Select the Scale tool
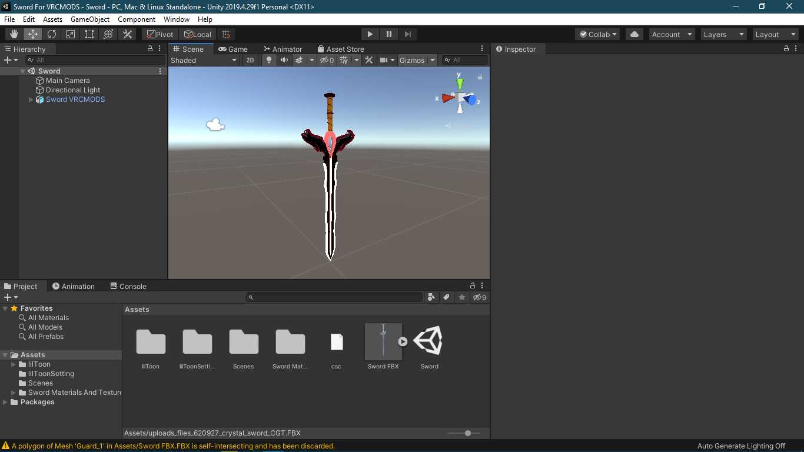804x452 pixels. (71, 34)
